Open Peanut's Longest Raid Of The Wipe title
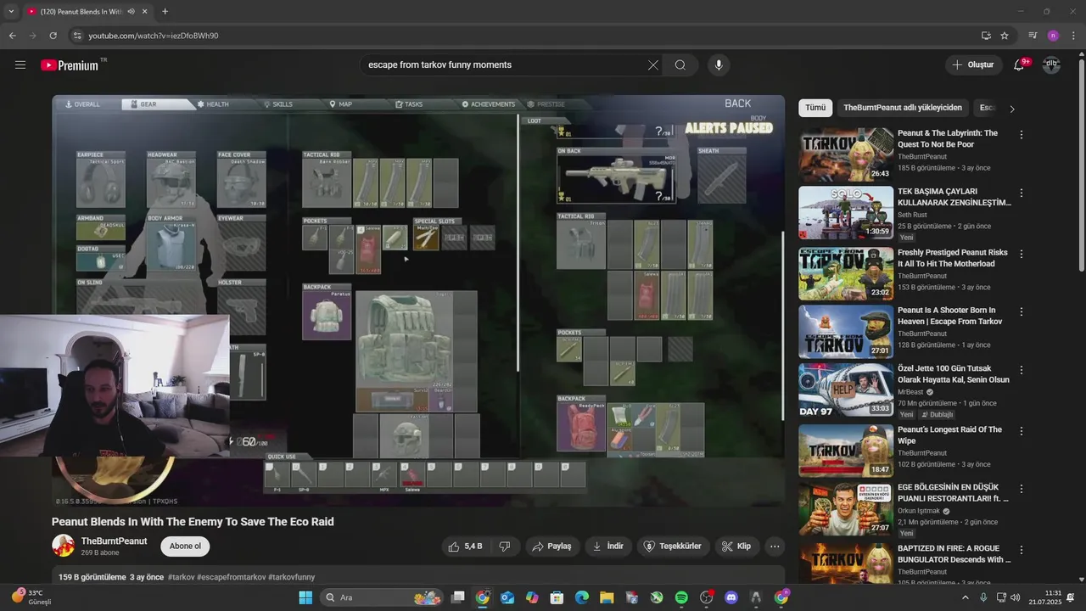Viewport: 1086px width, 611px height. [949, 435]
